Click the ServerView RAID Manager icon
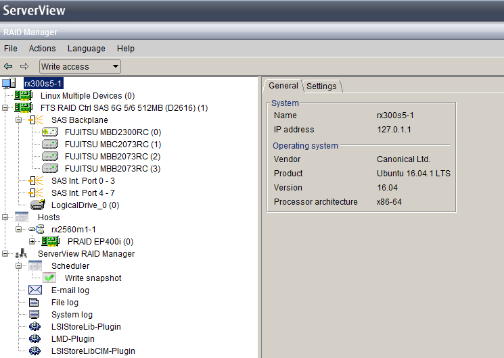The height and width of the screenshot is (358, 504). point(21,253)
